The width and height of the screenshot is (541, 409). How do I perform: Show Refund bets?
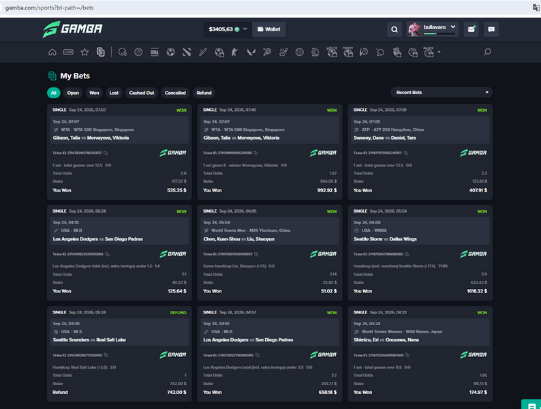coord(204,93)
